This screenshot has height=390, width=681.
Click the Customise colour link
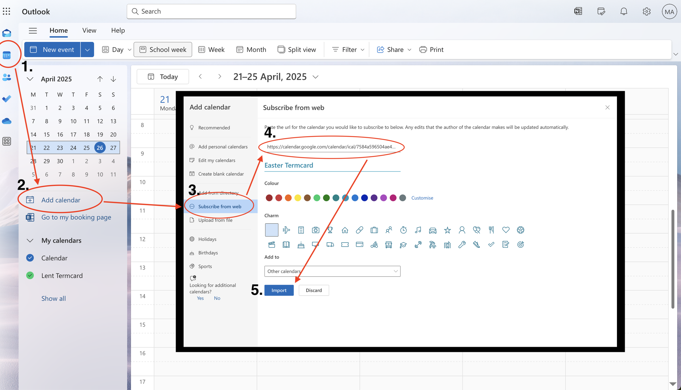click(422, 198)
